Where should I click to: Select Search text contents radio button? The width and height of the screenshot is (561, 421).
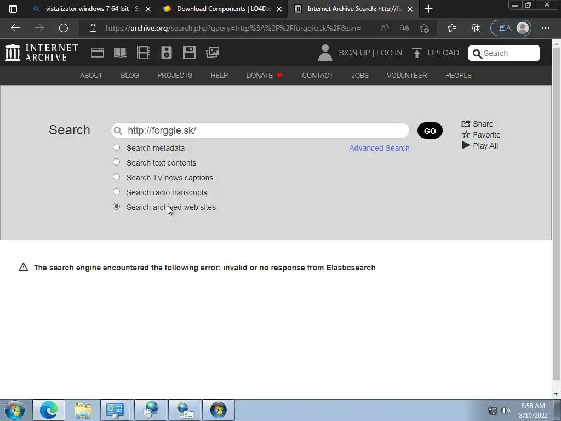pos(116,162)
